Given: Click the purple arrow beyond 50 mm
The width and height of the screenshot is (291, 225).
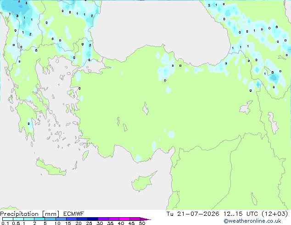Looking at the screenshot, I should tap(145, 219).
